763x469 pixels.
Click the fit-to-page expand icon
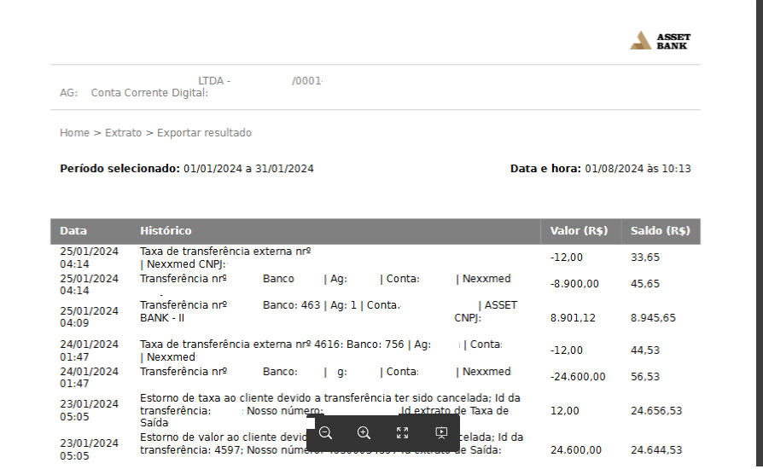click(403, 432)
